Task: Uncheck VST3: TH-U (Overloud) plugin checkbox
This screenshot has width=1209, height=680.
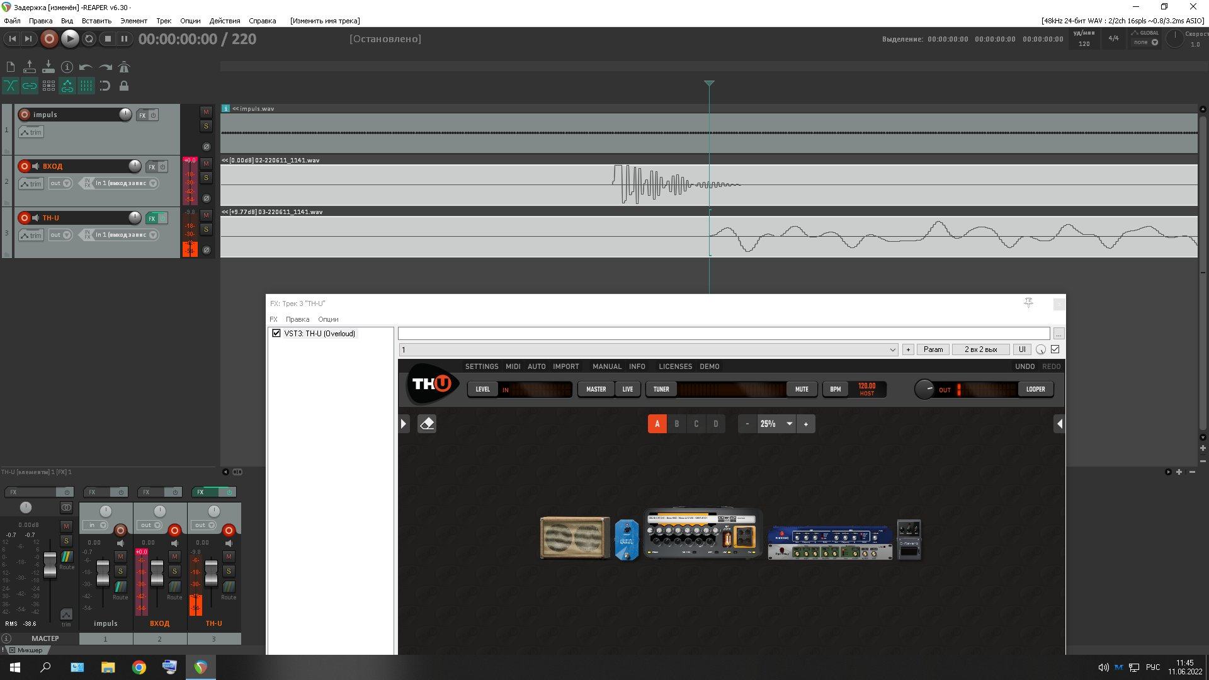Action: [x=276, y=333]
